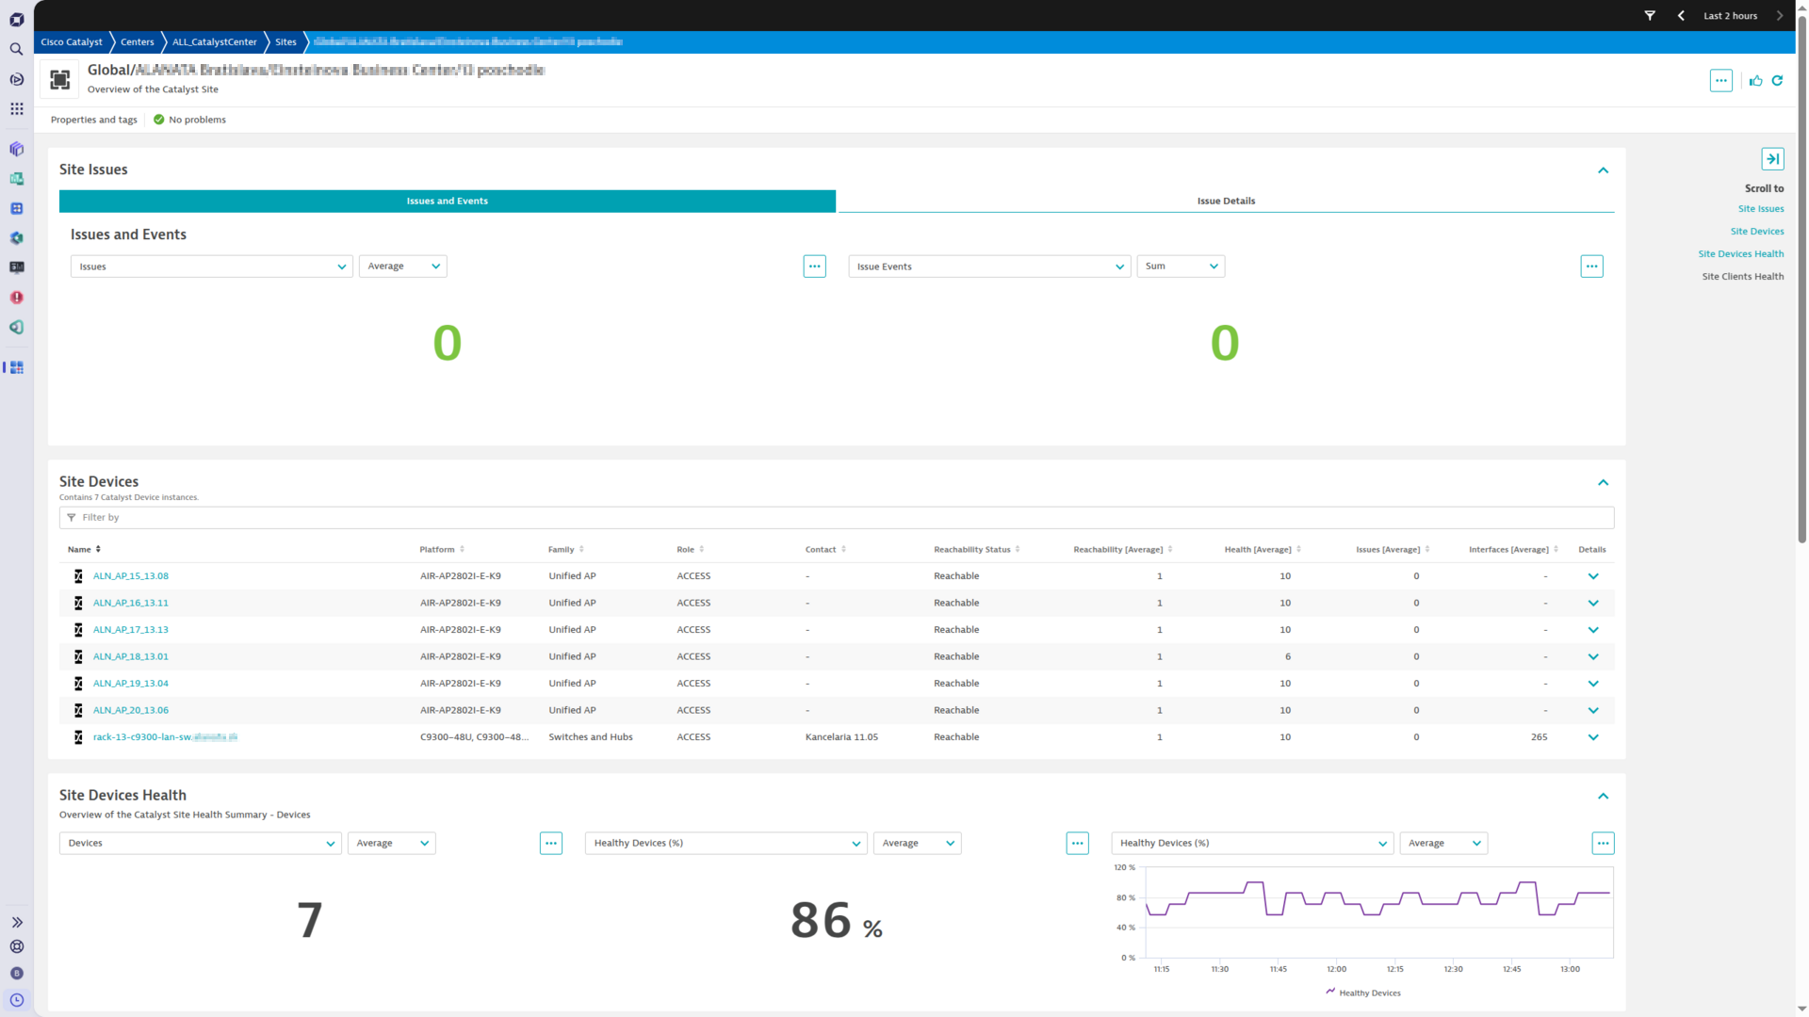Collapse the Site Devices section
1809x1017 pixels.
click(1603, 483)
